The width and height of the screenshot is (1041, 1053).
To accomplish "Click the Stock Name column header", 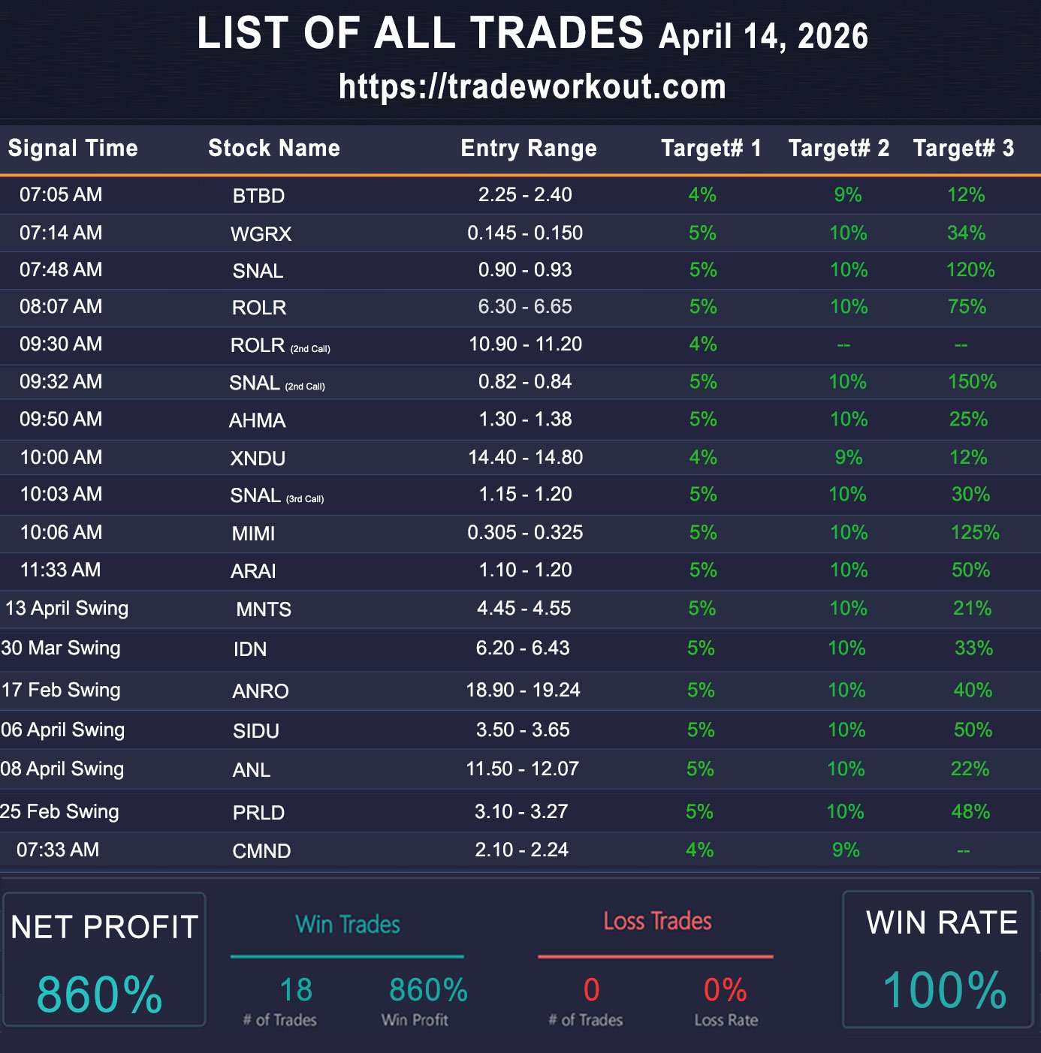I will 273,148.
